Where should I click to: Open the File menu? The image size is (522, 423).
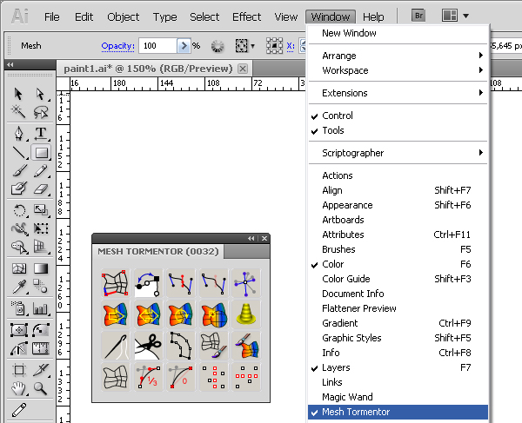pyautogui.click(x=51, y=17)
